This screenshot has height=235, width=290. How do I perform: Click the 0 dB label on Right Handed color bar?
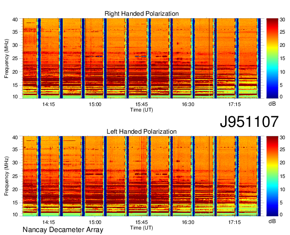[281, 97]
